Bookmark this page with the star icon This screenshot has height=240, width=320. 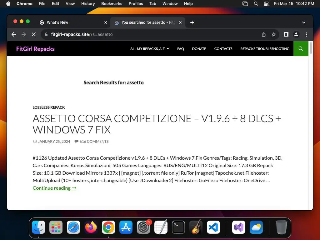[274, 34]
